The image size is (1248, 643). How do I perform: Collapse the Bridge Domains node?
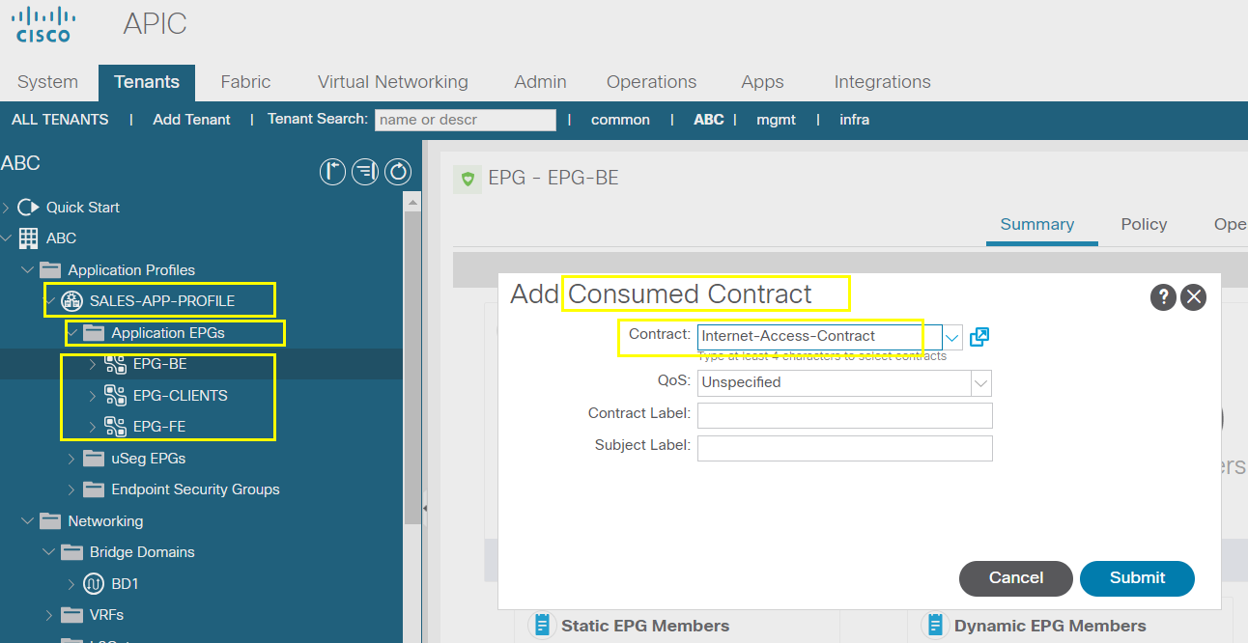point(49,552)
